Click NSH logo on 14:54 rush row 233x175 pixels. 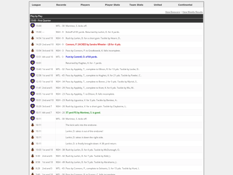[x=32, y=38]
